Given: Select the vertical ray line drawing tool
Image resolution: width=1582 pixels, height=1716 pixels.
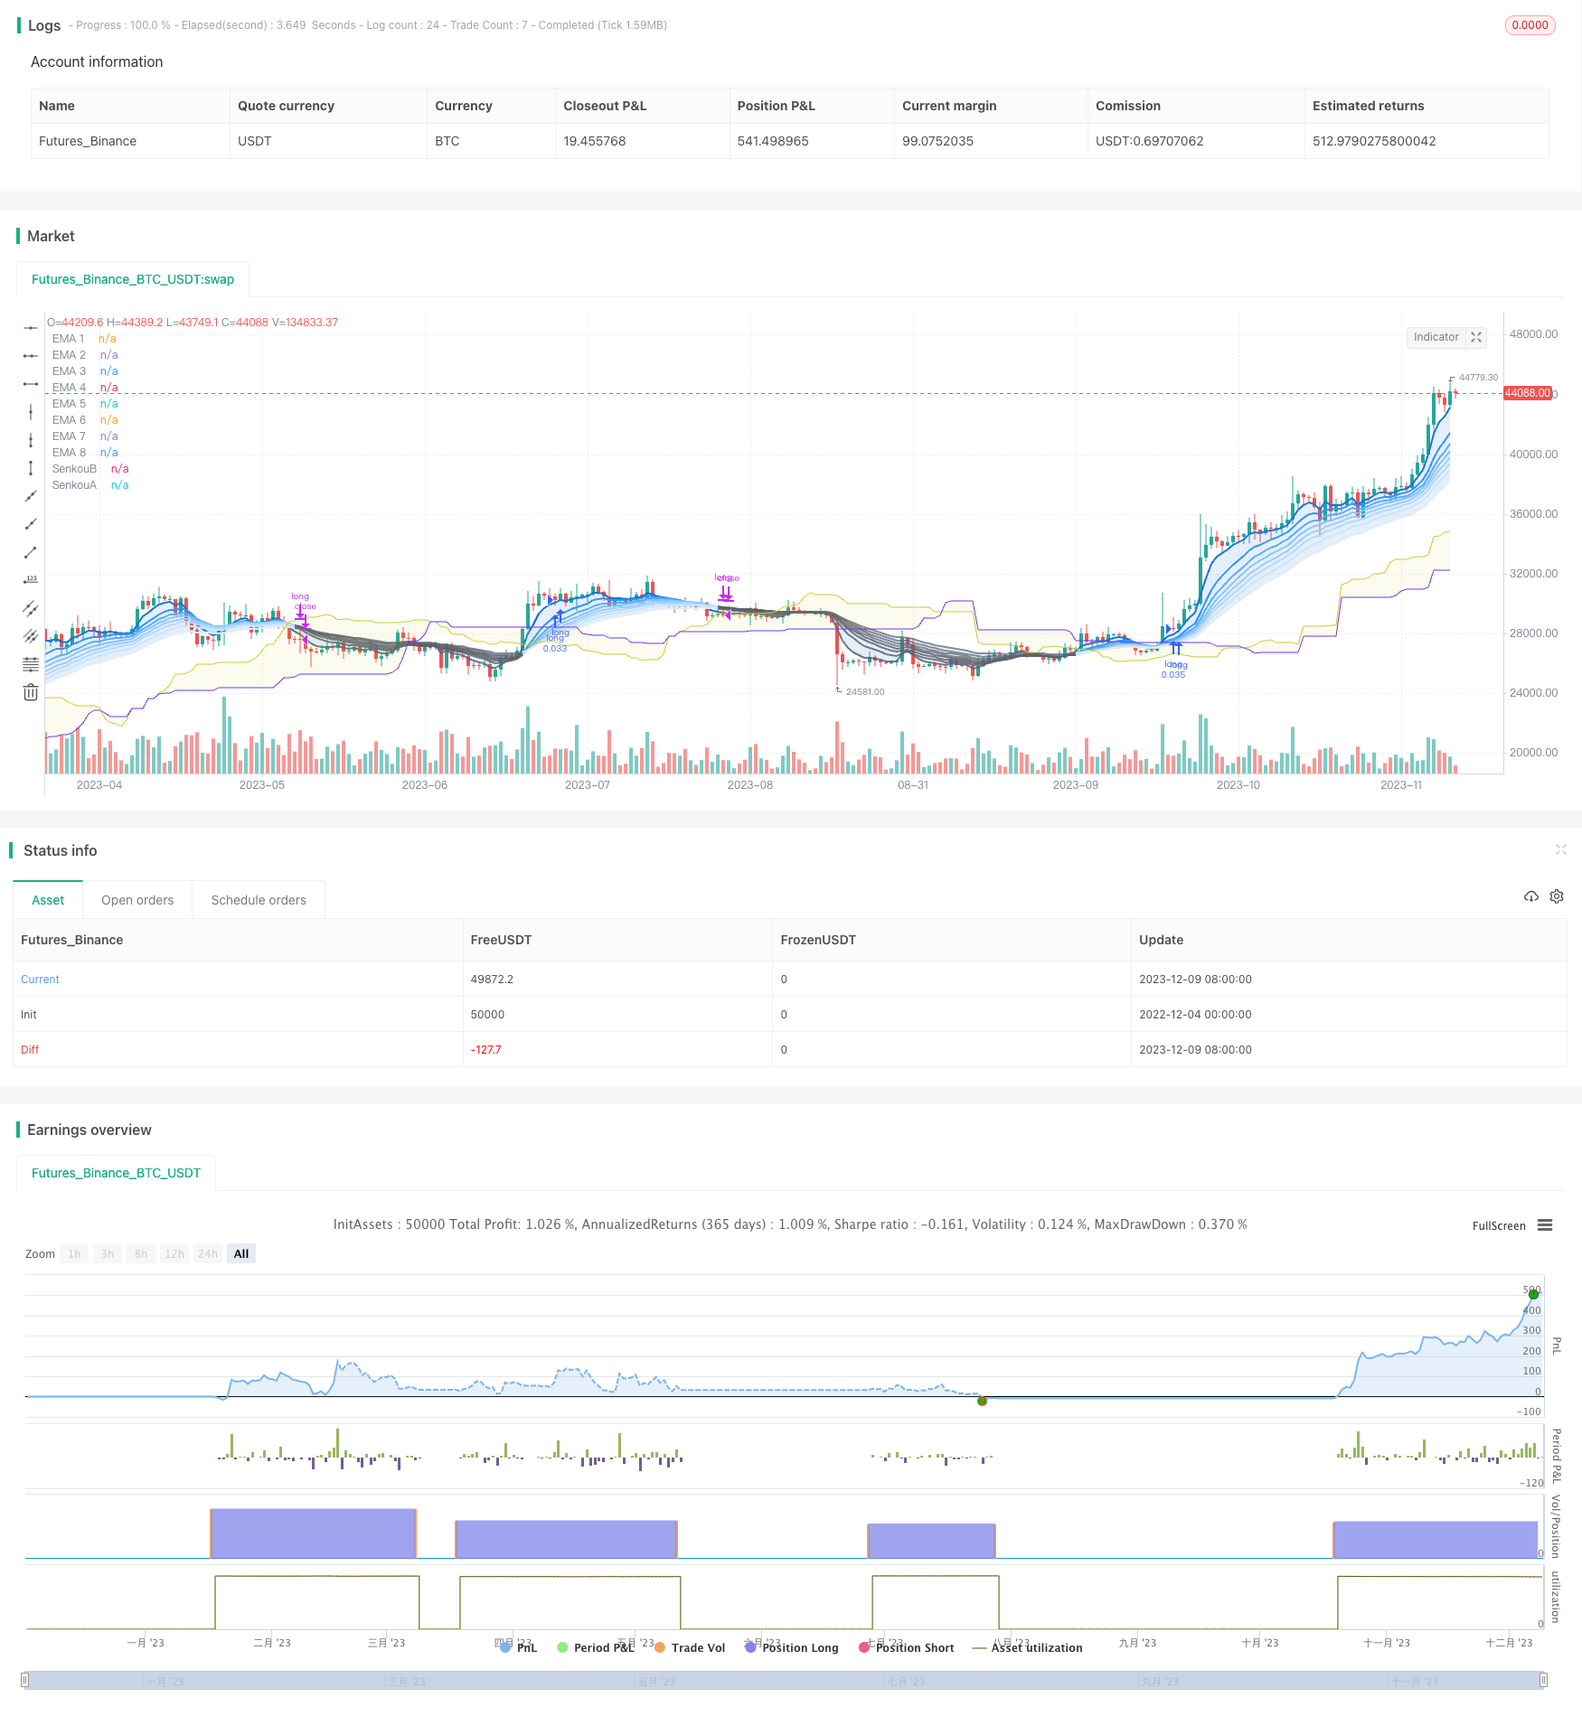Looking at the screenshot, I should pos(31,412).
